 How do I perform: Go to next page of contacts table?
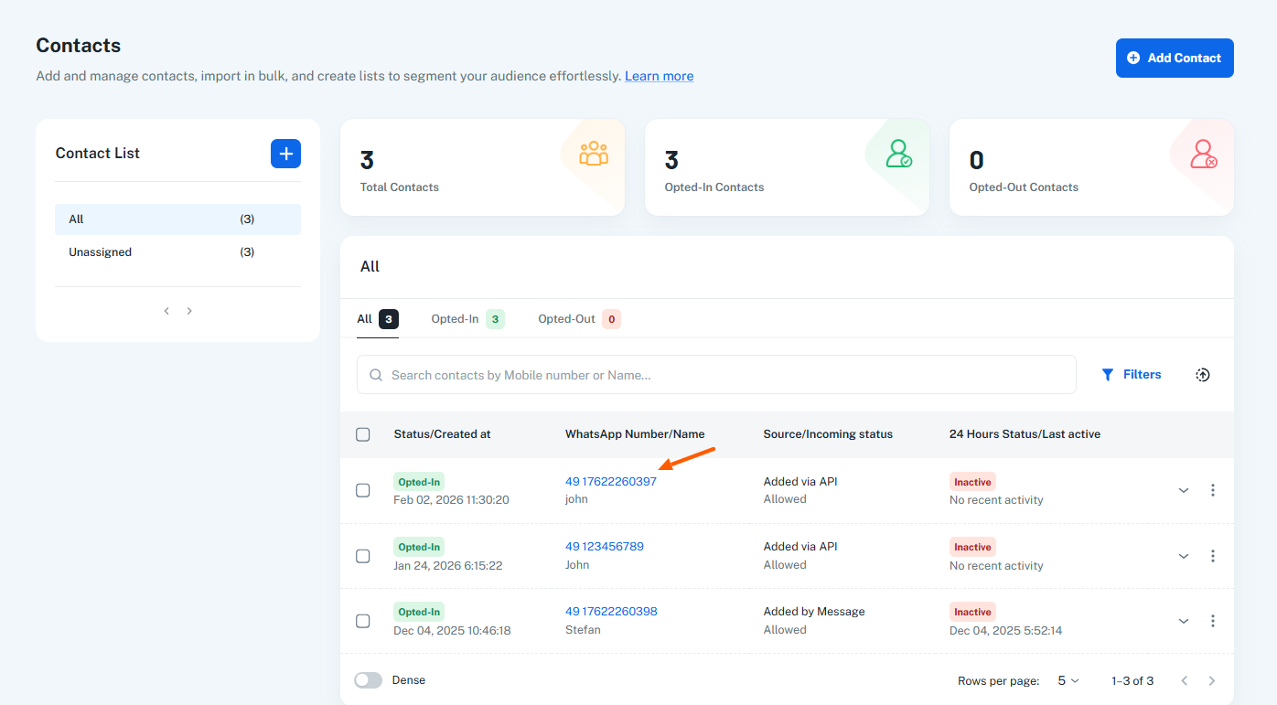click(1211, 681)
